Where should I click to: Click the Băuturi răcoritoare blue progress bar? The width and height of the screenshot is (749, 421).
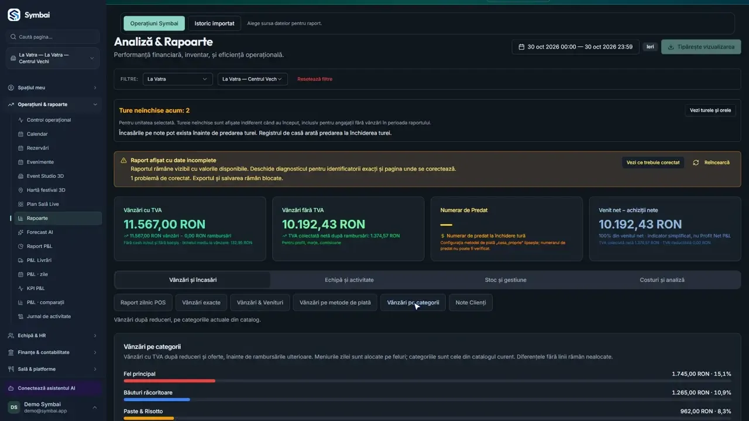coord(157,399)
